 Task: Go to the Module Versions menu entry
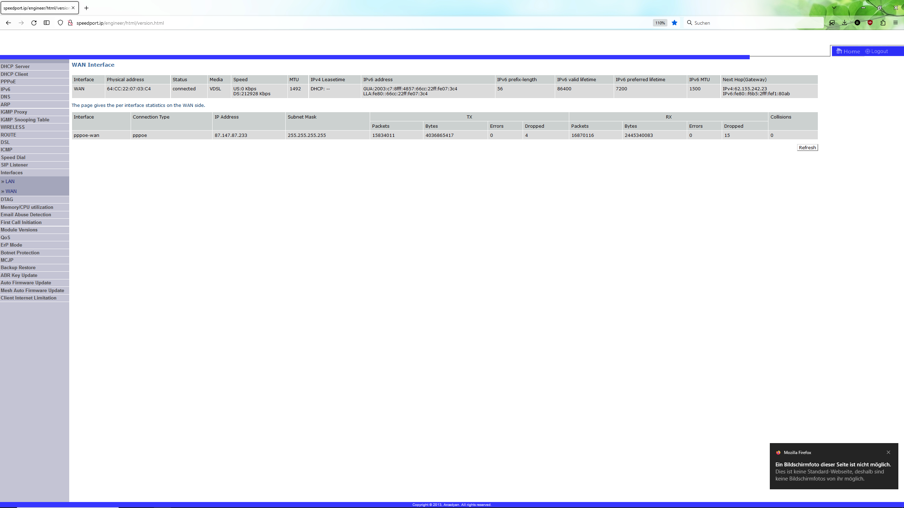click(x=19, y=230)
